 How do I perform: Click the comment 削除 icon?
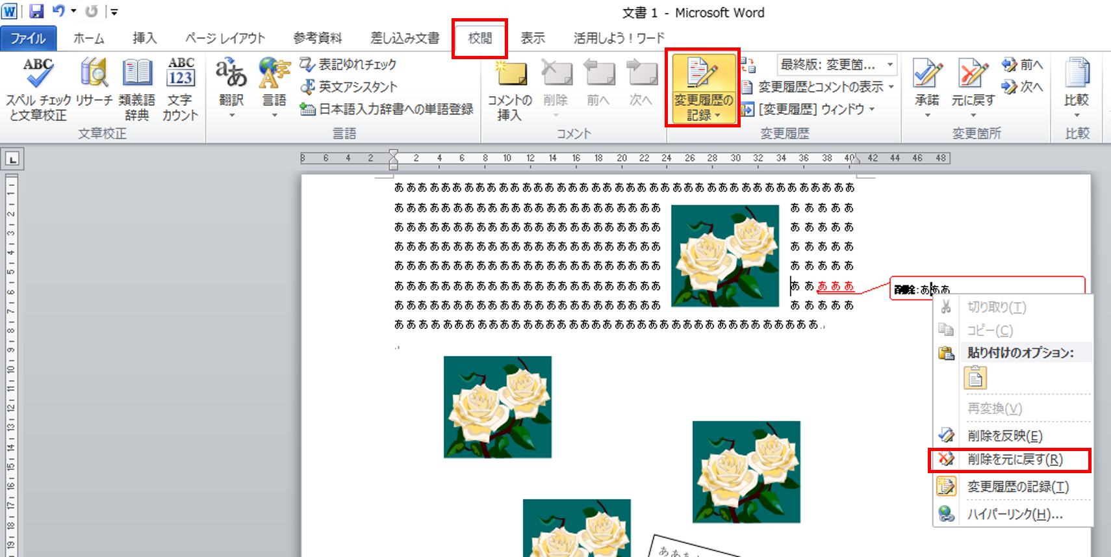coord(556,73)
